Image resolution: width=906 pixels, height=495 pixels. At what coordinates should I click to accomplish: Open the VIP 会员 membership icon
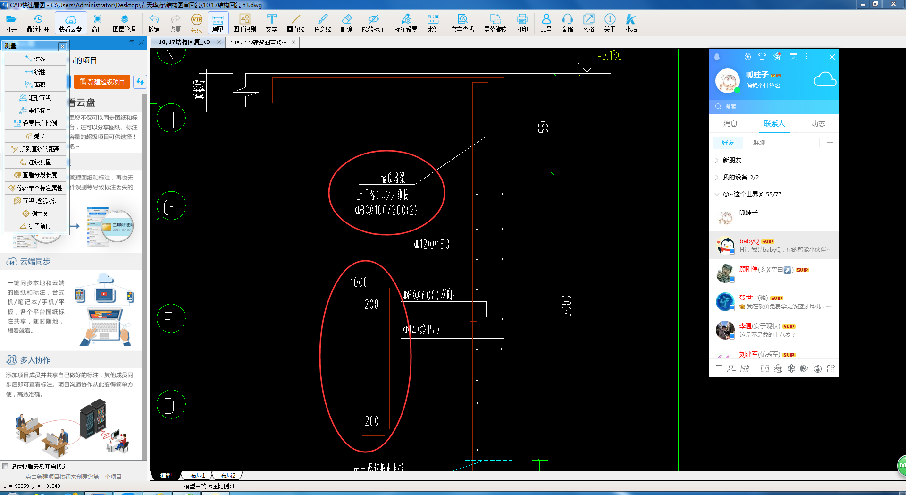tap(197, 23)
